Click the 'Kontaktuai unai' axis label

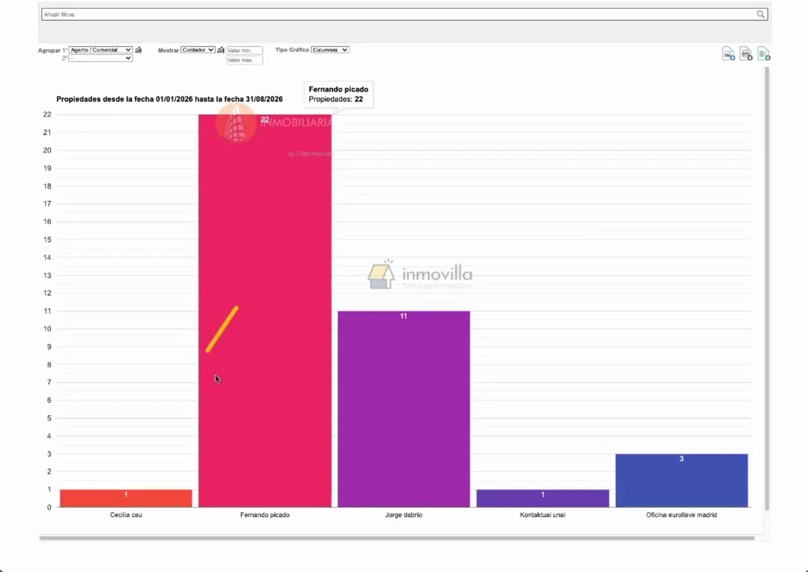543,515
